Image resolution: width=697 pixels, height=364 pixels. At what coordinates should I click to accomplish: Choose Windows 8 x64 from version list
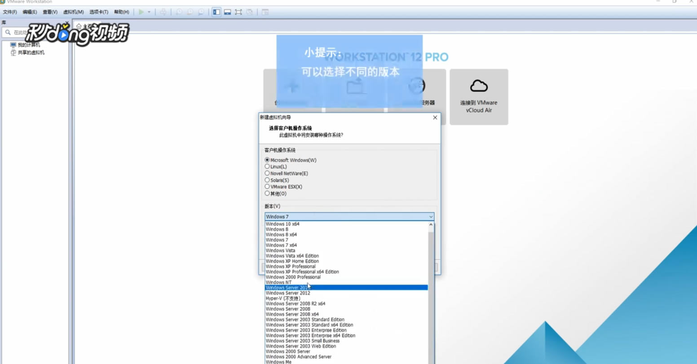pos(346,235)
